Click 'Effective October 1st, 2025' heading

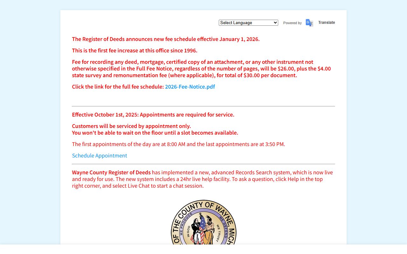(153, 115)
